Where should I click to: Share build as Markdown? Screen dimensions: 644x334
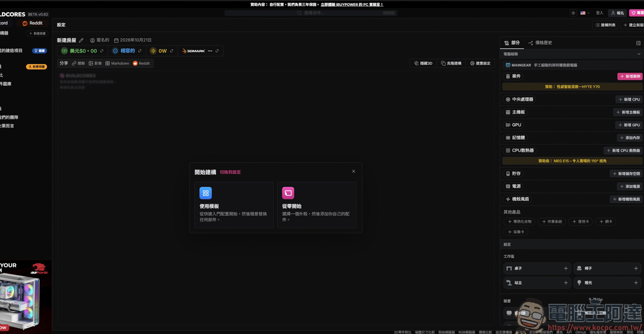117,63
